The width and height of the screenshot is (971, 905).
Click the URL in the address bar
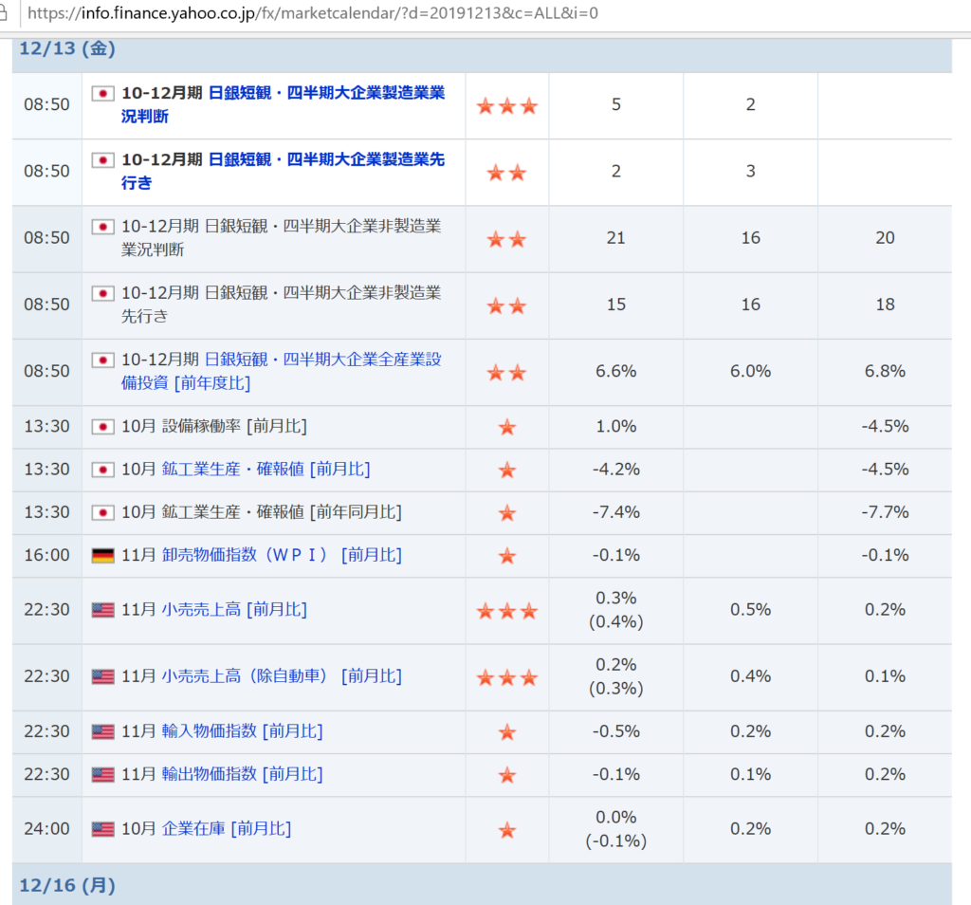[x=313, y=13]
